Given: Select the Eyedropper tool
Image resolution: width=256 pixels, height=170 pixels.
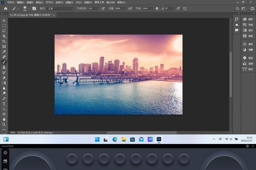Looking at the screenshot, I should (4, 52).
